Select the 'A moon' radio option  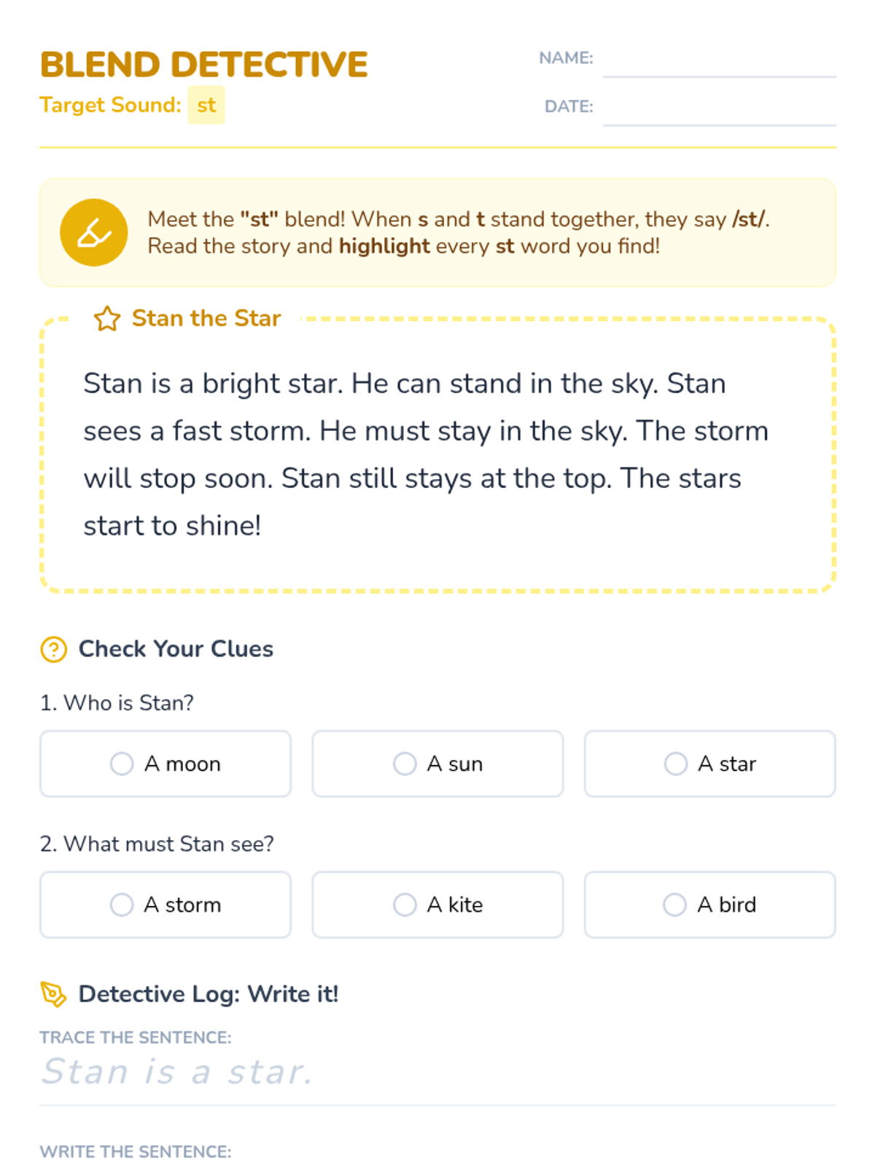[x=166, y=764]
